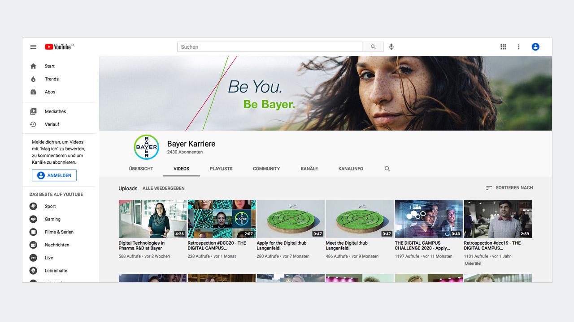
Task: Switch to the ÜBERSICHT tab
Action: coord(141,169)
